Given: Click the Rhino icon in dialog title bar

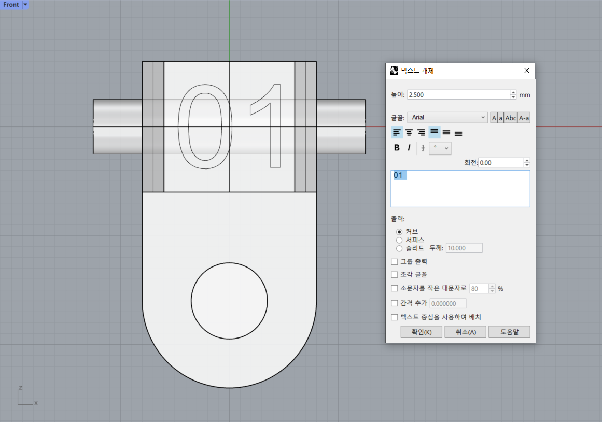Looking at the screenshot, I should [394, 71].
